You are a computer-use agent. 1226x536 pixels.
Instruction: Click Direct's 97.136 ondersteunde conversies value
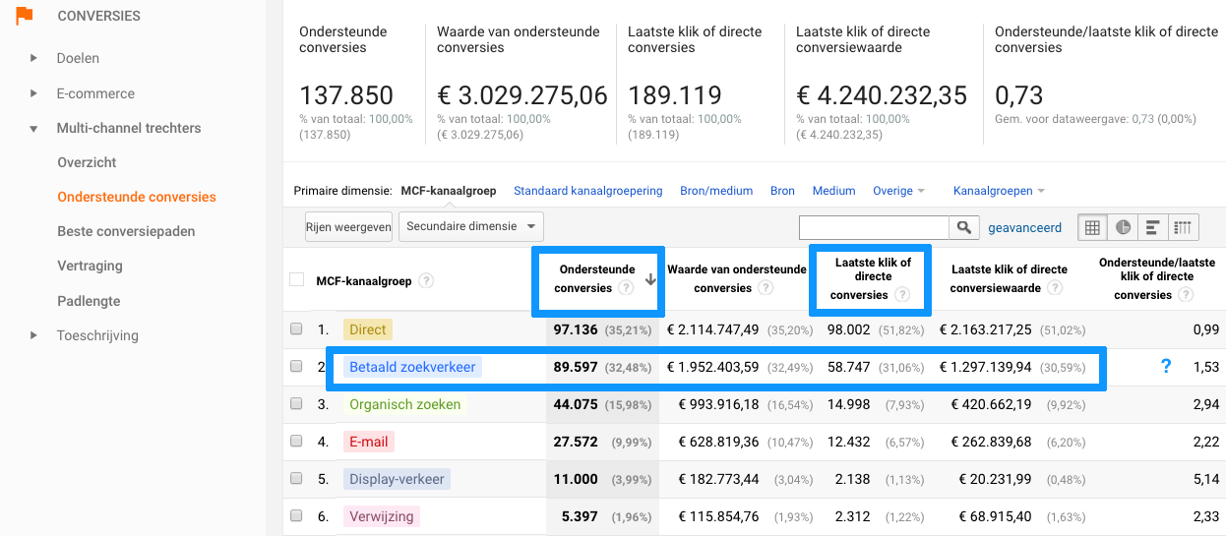tap(576, 329)
